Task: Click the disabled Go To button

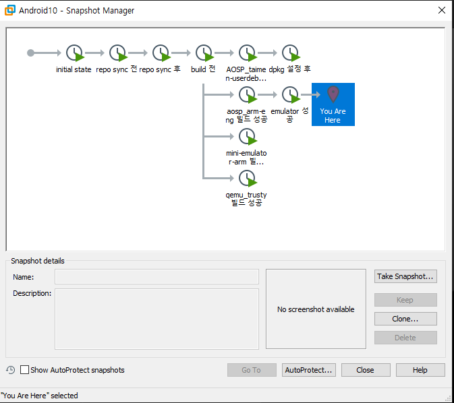Action: [252, 370]
